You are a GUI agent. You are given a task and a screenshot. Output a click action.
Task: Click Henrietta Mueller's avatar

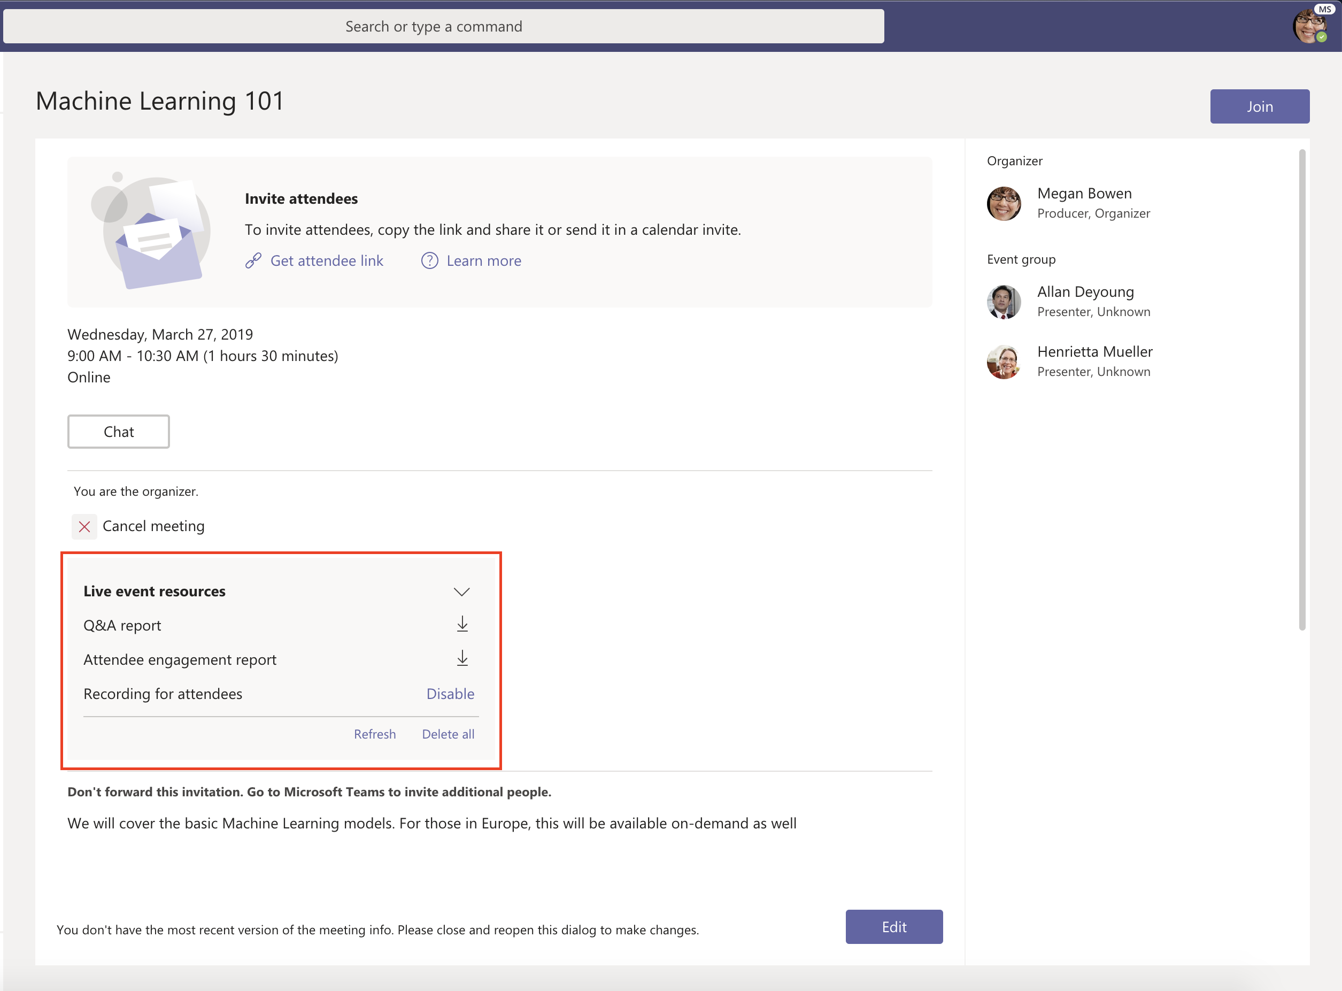pos(1004,361)
